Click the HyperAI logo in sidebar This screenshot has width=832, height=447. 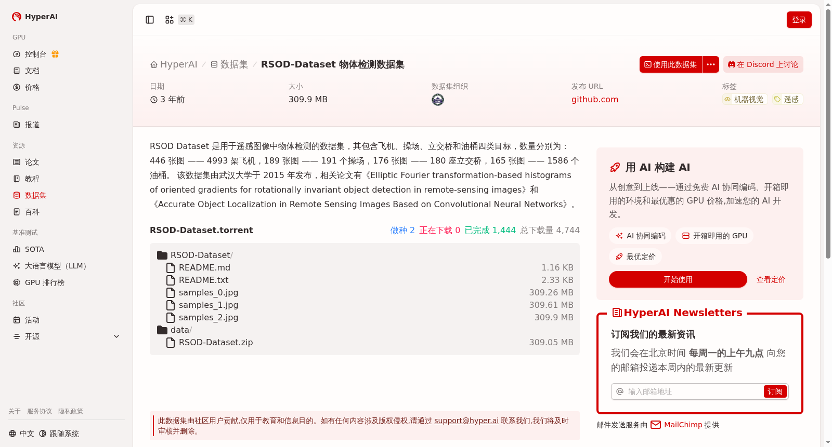[35, 17]
